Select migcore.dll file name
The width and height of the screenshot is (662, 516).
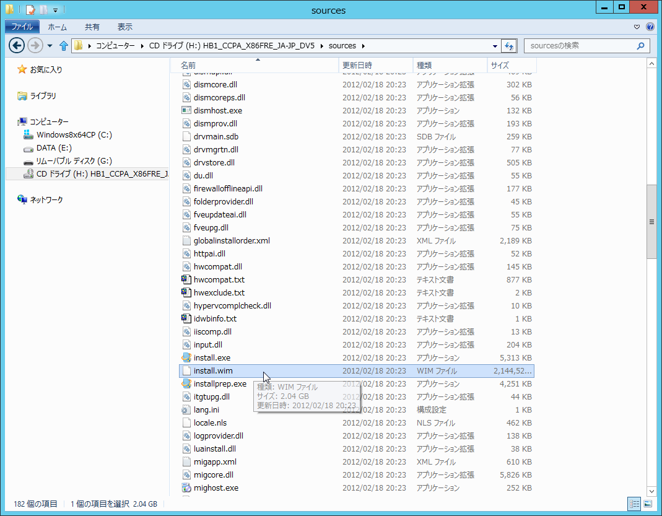213,475
